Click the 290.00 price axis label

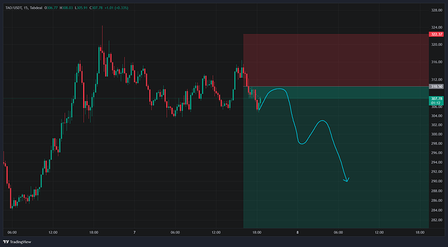pos(436,181)
